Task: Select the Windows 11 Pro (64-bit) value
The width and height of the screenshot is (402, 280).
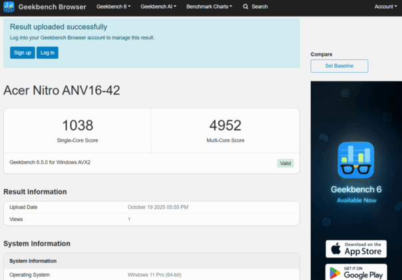Action: [154, 275]
